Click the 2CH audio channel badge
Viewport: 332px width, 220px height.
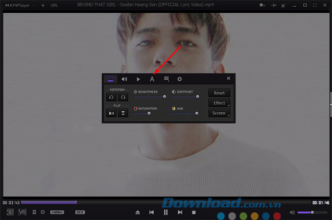(80, 212)
